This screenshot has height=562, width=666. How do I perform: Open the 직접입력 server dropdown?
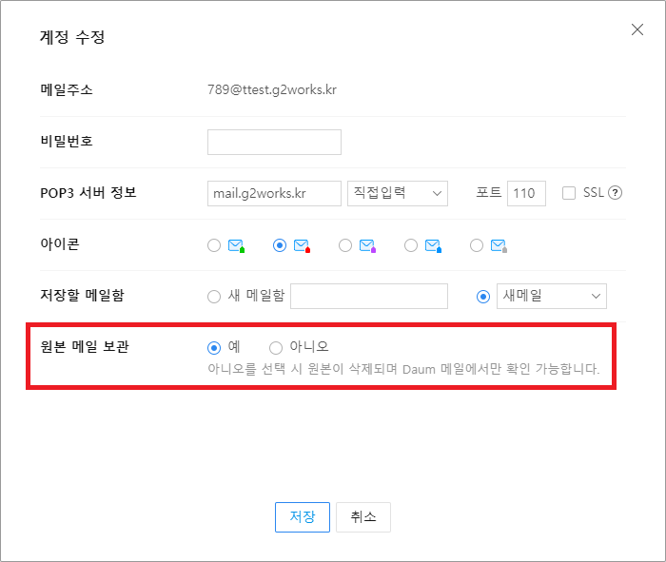pos(398,194)
